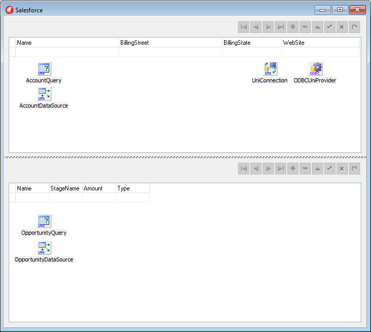Screen dimensions: 371x332
Task: Insert a record using Account navigator plus
Action: tap(293, 27)
